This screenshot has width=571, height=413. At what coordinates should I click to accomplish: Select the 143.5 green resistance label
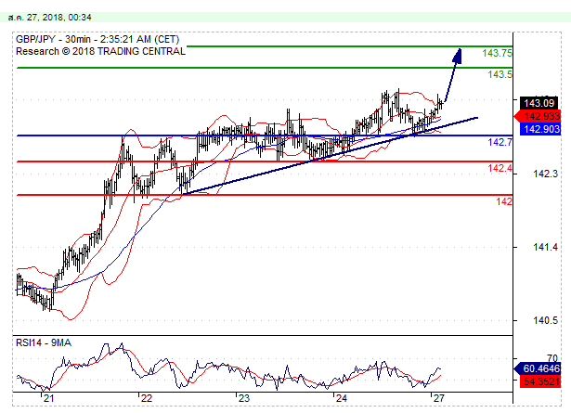500,74
